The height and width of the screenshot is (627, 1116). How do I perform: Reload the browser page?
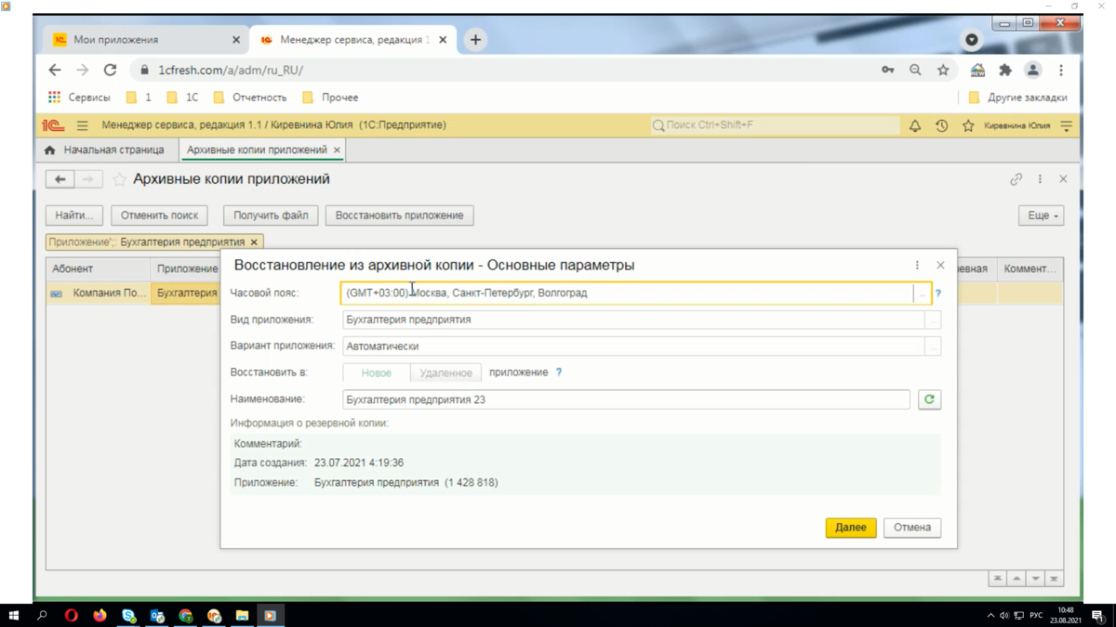(110, 70)
